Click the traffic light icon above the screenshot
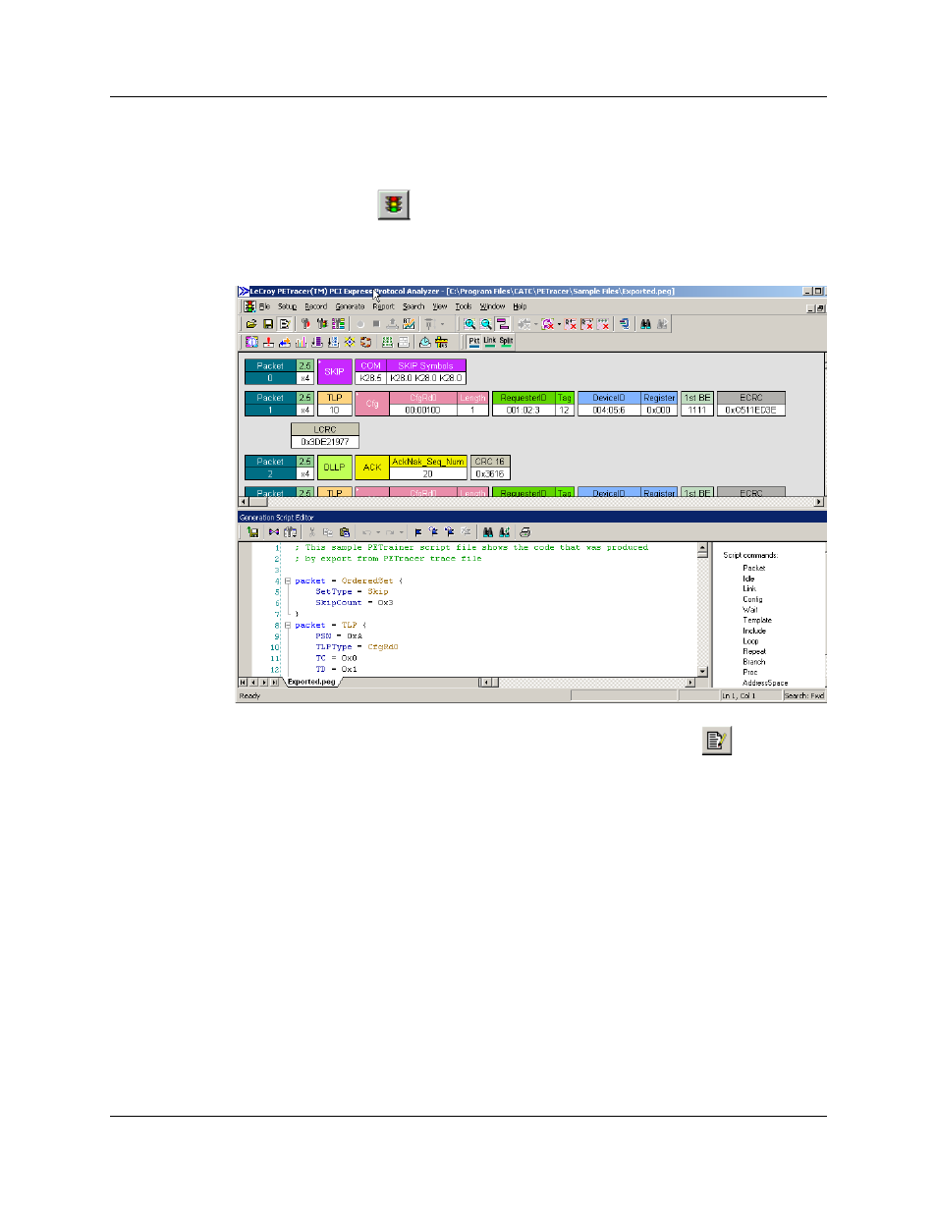The width and height of the screenshot is (937, 1213). tap(394, 204)
